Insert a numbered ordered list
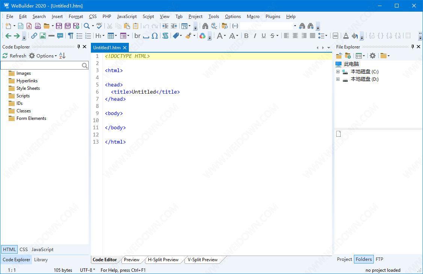Viewport: 423px width, 274px height. (88, 36)
